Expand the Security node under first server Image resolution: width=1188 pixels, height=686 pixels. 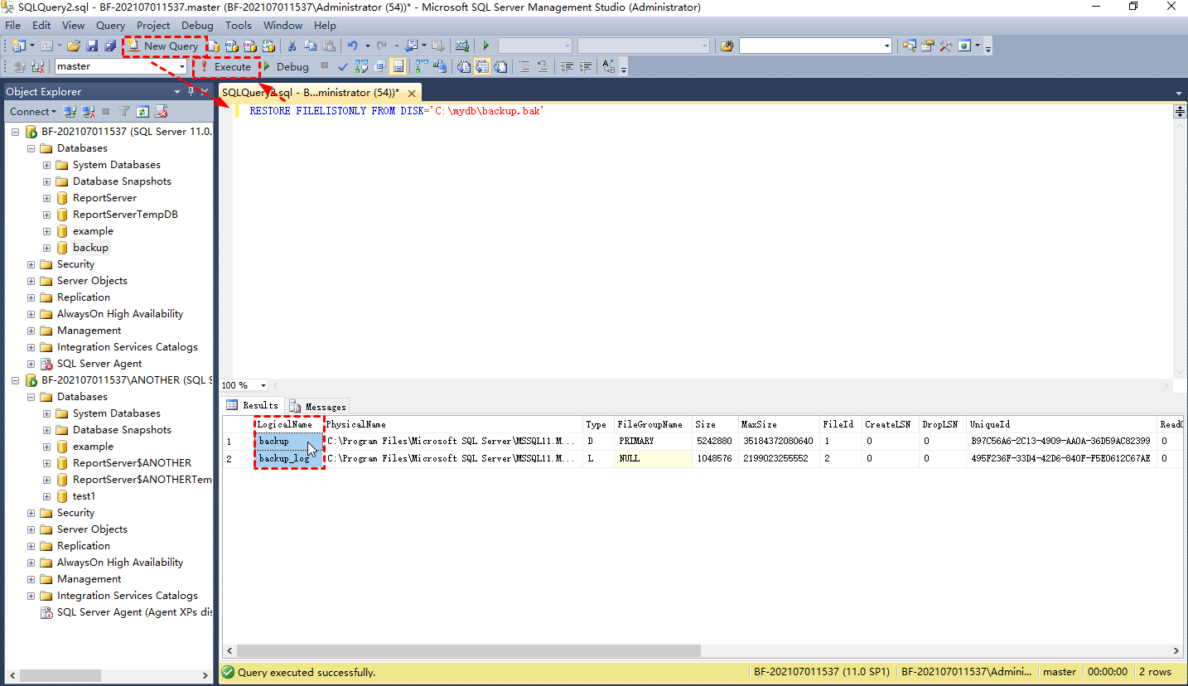tap(31, 264)
